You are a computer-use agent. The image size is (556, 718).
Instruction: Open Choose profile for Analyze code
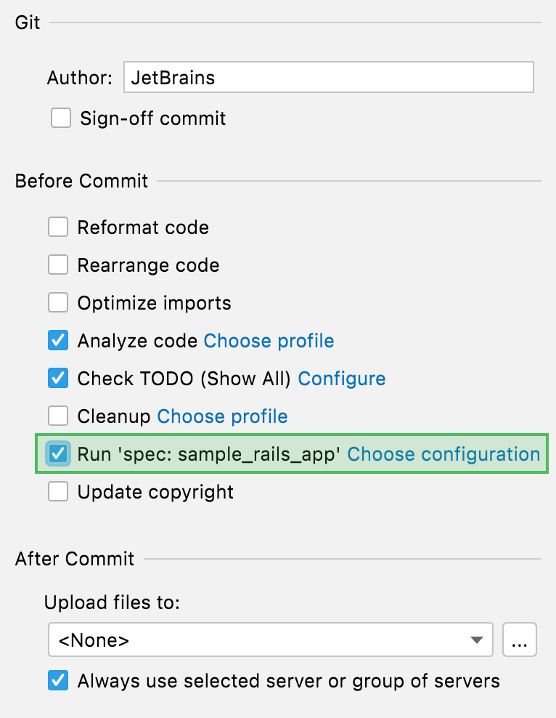(269, 340)
